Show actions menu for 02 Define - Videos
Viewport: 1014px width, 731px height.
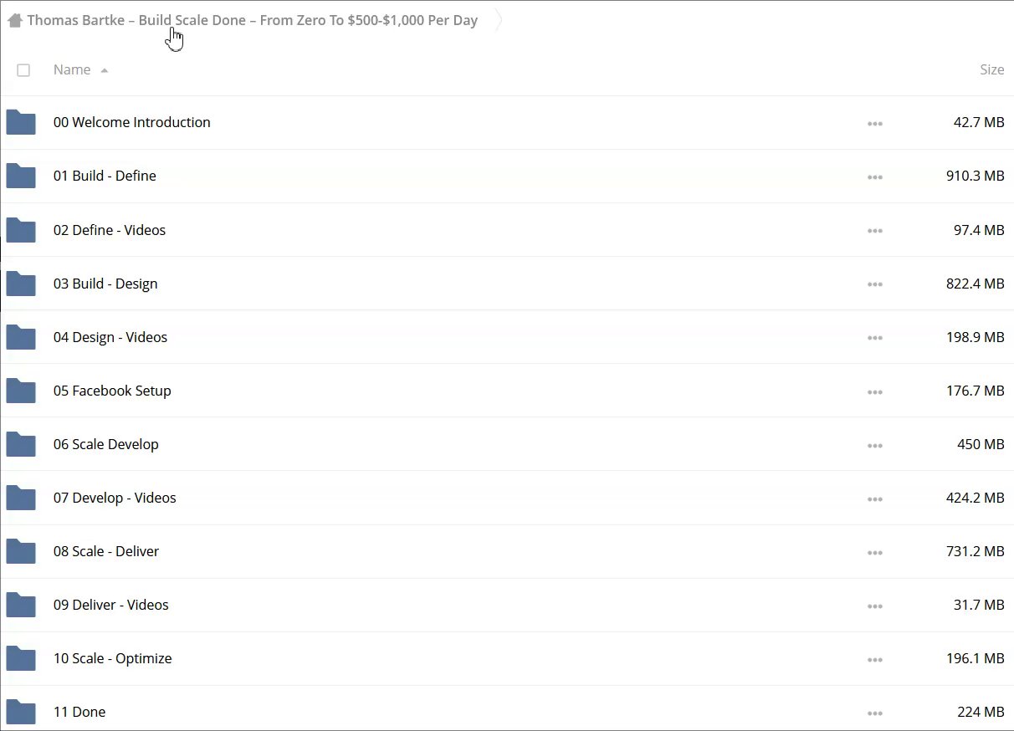(875, 231)
